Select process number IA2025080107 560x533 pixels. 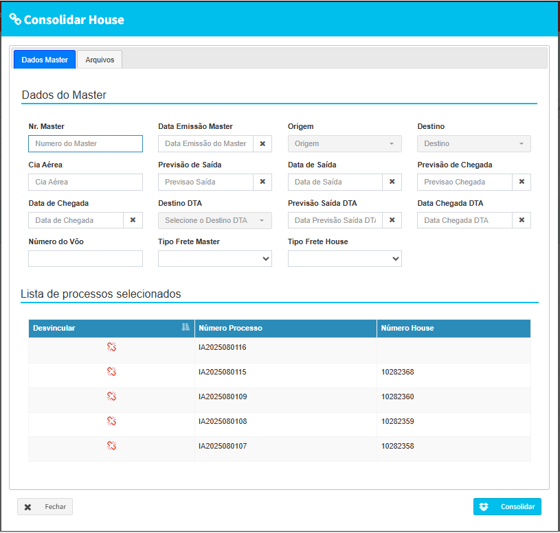[223, 446]
